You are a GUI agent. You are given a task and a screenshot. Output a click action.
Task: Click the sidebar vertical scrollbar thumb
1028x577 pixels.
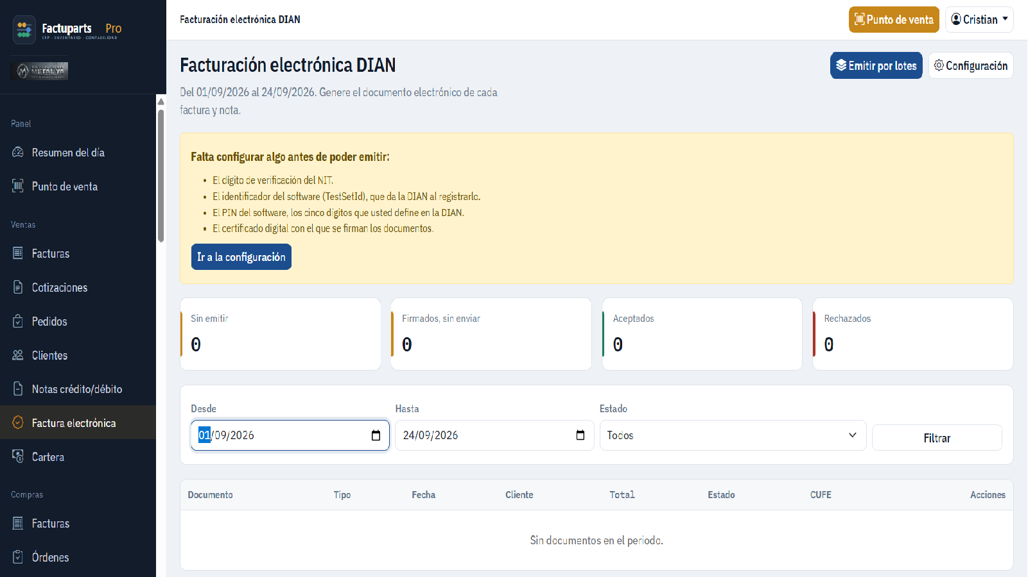[161, 176]
